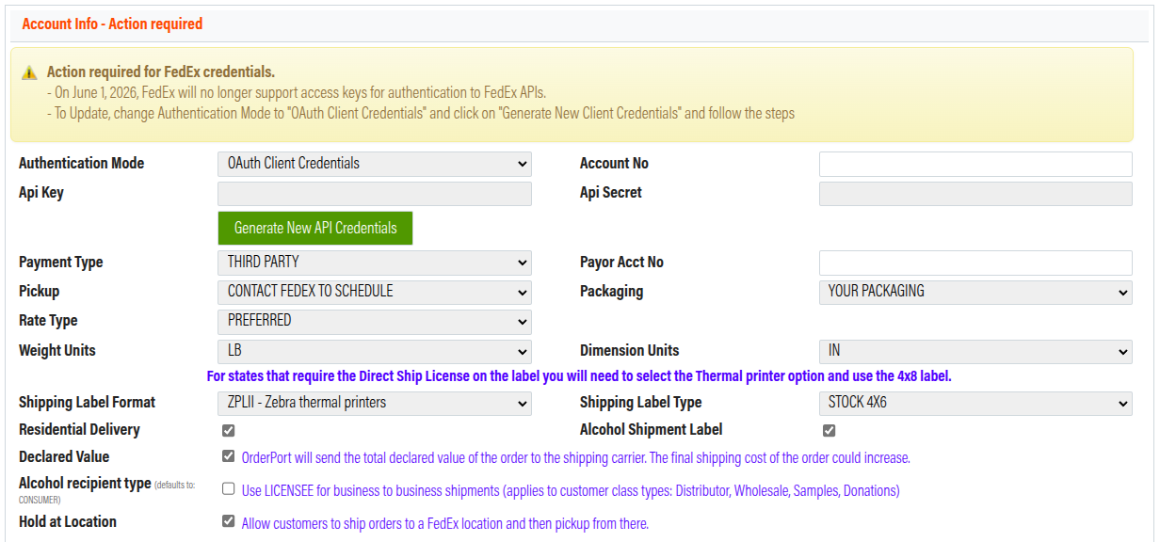
Task: Open the Packaging dropdown
Action: 975,292
